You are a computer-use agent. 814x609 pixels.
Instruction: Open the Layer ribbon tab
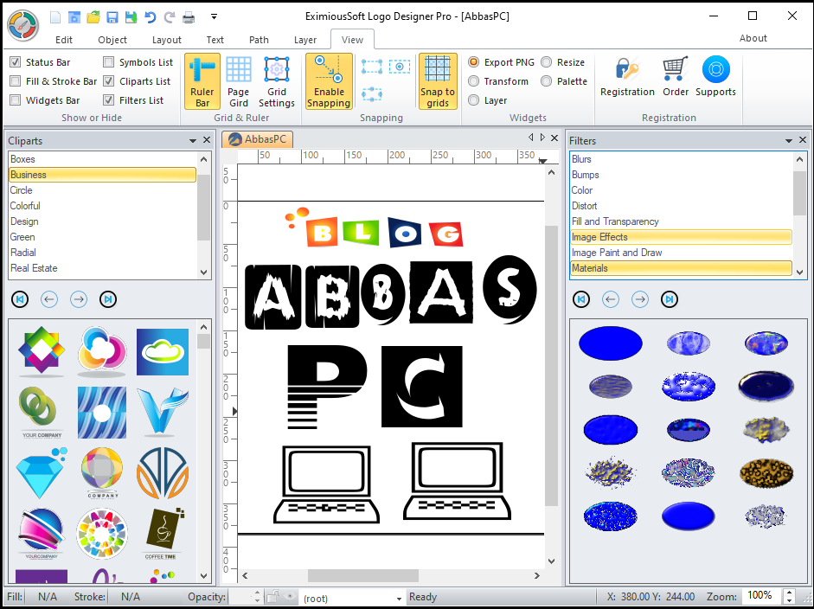[305, 40]
